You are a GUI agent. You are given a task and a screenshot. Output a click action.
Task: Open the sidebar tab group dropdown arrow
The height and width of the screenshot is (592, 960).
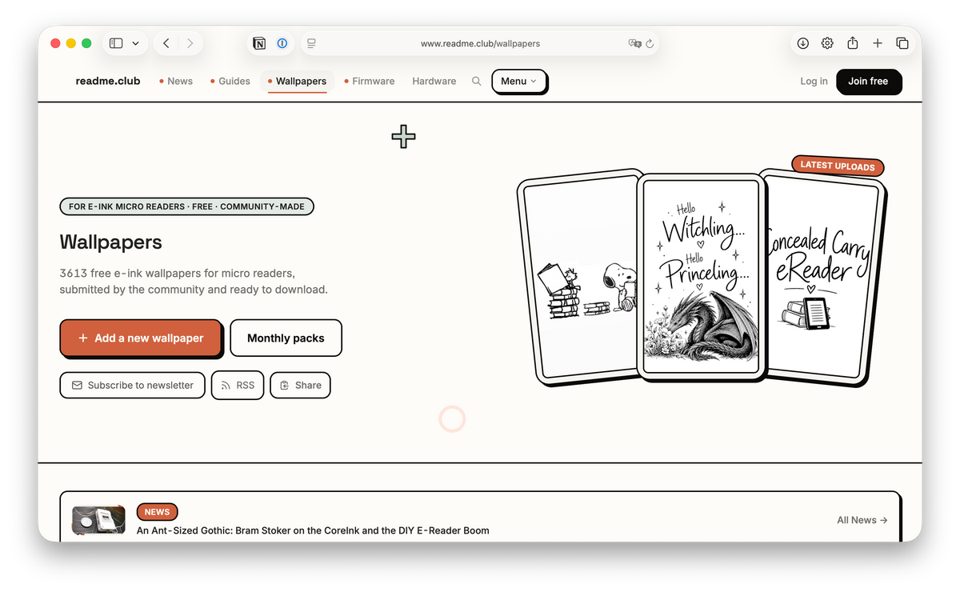[135, 43]
